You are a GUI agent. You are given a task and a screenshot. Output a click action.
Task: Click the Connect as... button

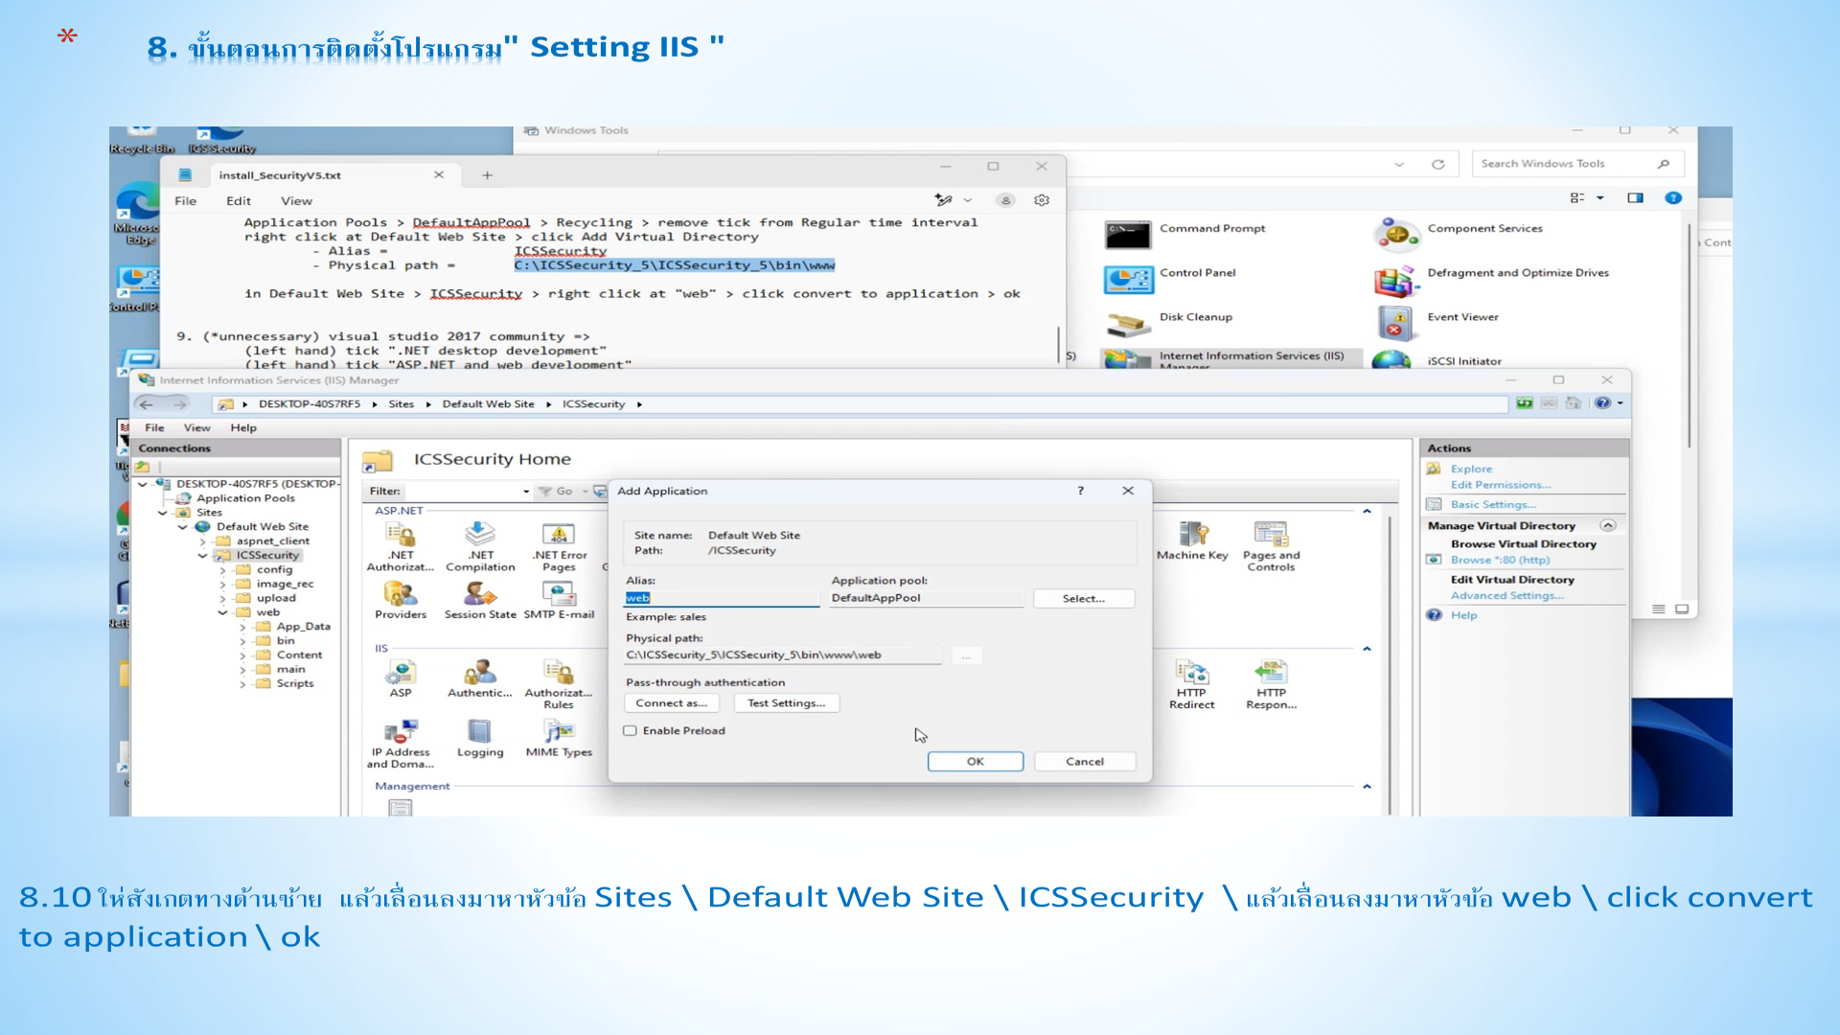671,703
